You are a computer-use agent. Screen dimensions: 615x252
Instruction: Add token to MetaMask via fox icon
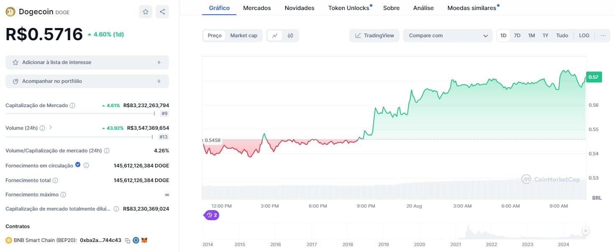[x=144, y=240]
